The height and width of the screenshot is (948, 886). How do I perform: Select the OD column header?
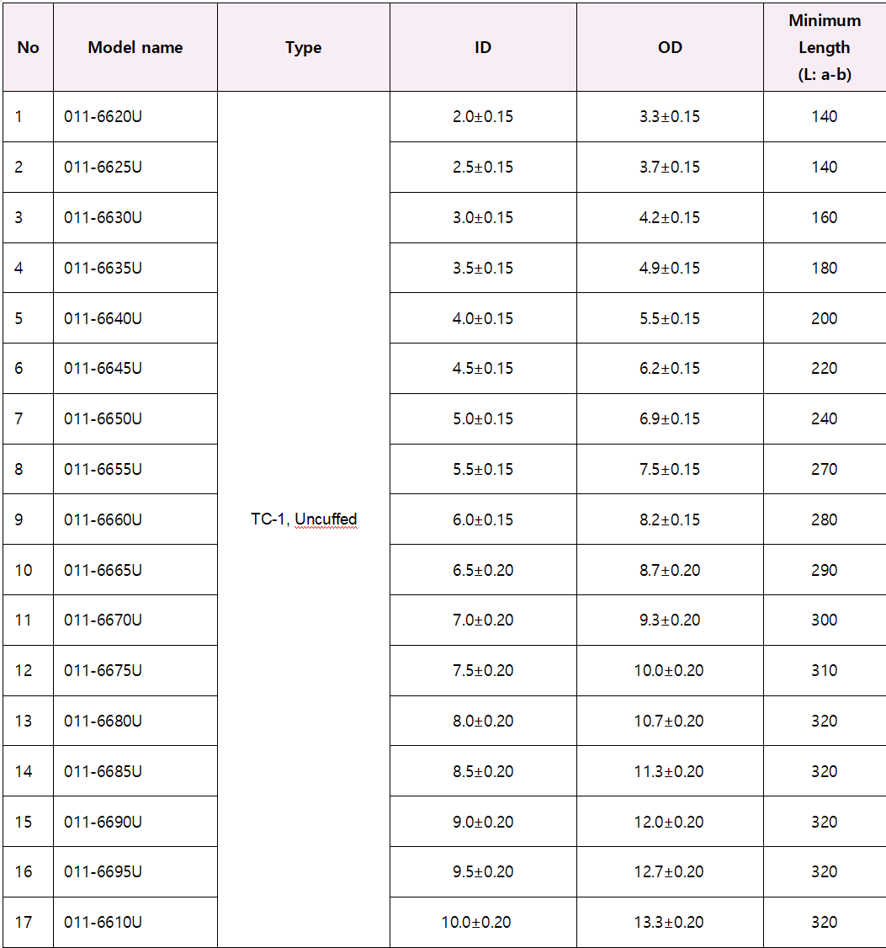pos(670,48)
